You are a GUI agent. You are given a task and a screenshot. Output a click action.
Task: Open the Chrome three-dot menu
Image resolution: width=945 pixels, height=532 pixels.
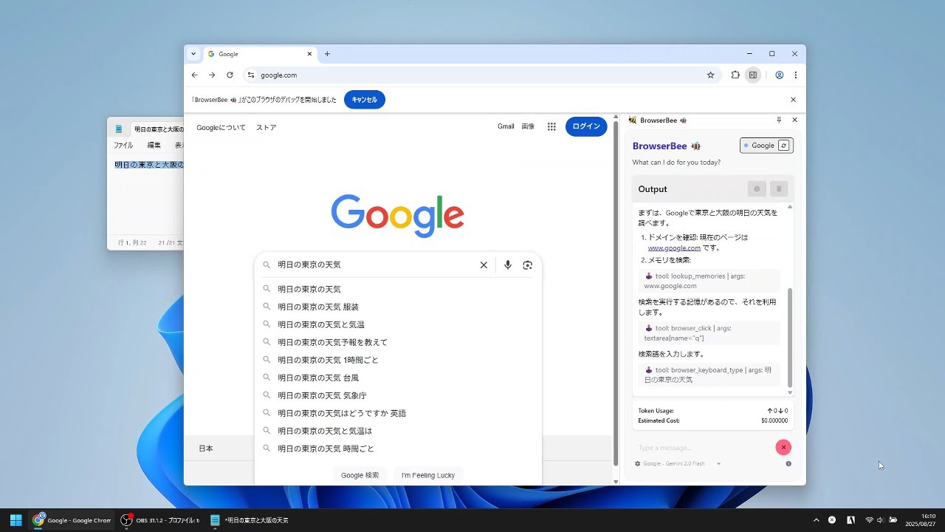[x=795, y=75]
